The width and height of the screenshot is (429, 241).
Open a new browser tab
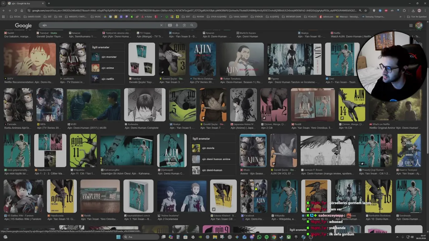pyautogui.click(x=49, y=3)
